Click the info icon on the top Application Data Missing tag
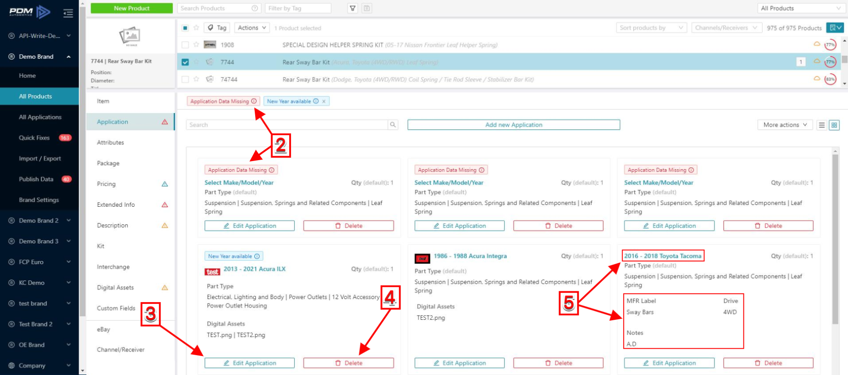The height and width of the screenshot is (375, 848). click(x=254, y=101)
